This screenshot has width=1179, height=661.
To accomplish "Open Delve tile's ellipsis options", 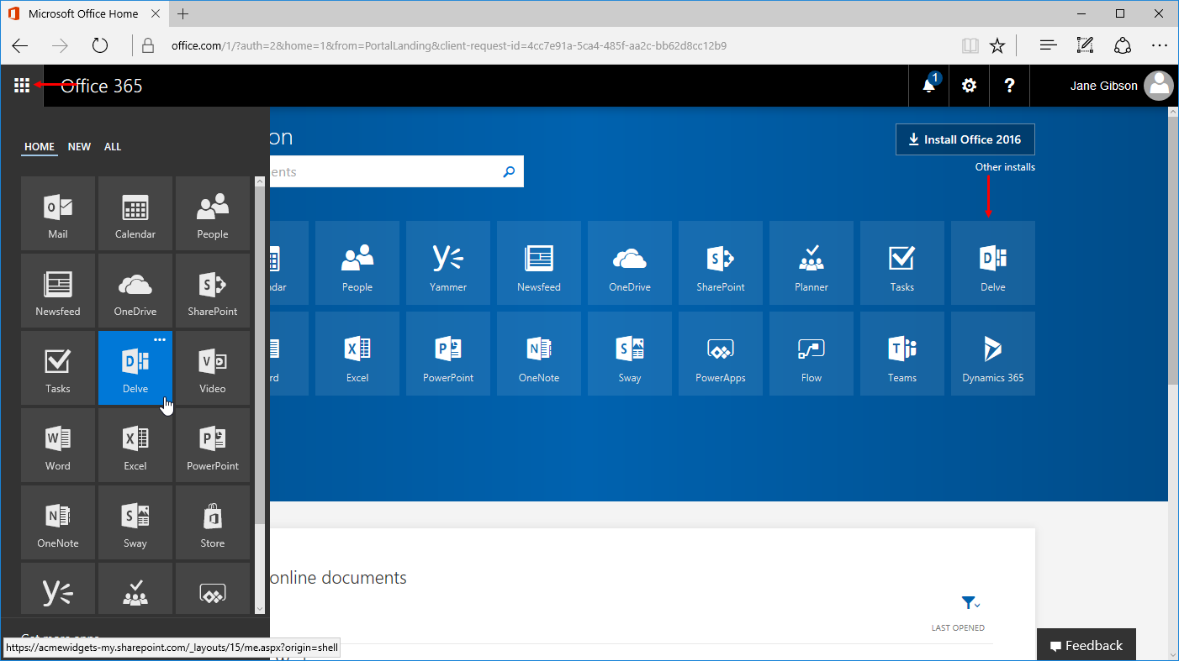I will pyautogui.click(x=160, y=339).
